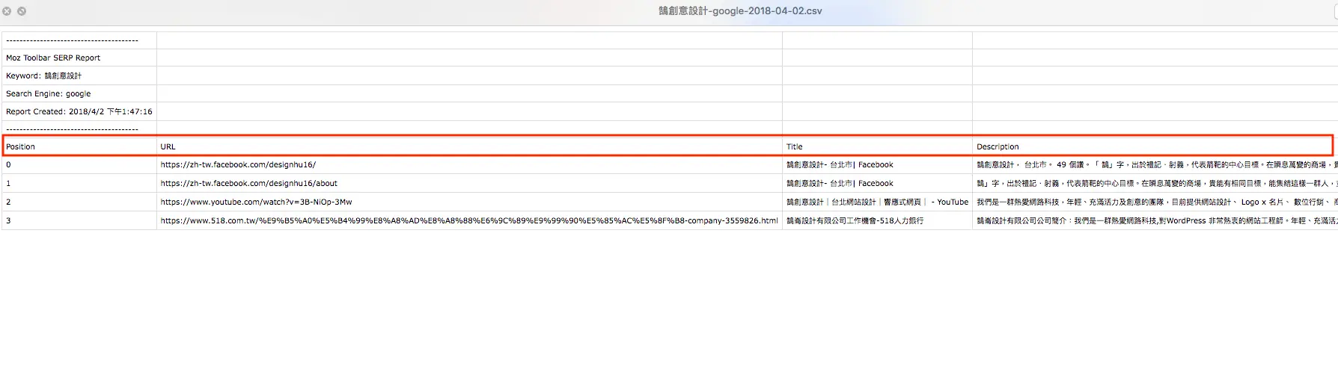The width and height of the screenshot is (1338, 381).
Task: Click the description mentioning WordPress
Action: 1155,220
